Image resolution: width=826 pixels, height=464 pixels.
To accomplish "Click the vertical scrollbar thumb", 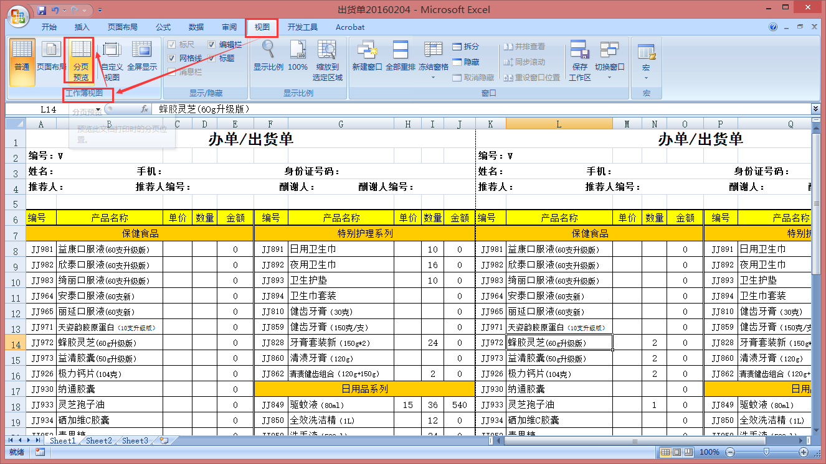I will [815, 204].
